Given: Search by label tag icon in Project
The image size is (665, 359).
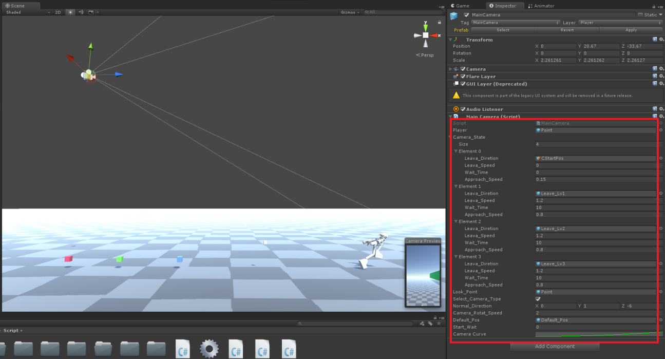Looking at the screenshot, I should point(430,324).
